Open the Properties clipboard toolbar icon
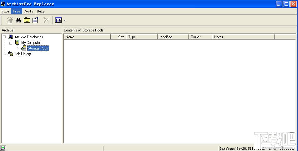 (35, 20)
